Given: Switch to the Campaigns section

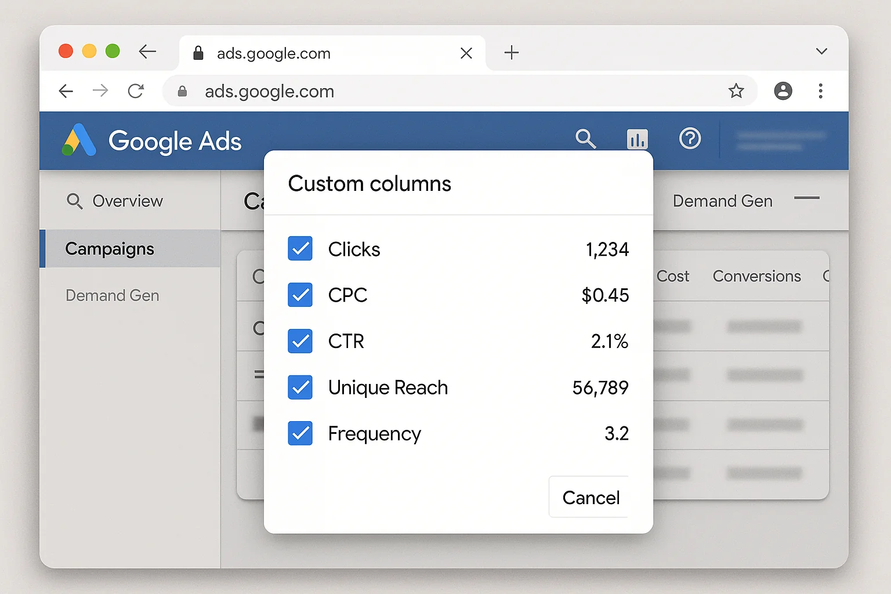Looking at the screenshot, I should point(110,248).
